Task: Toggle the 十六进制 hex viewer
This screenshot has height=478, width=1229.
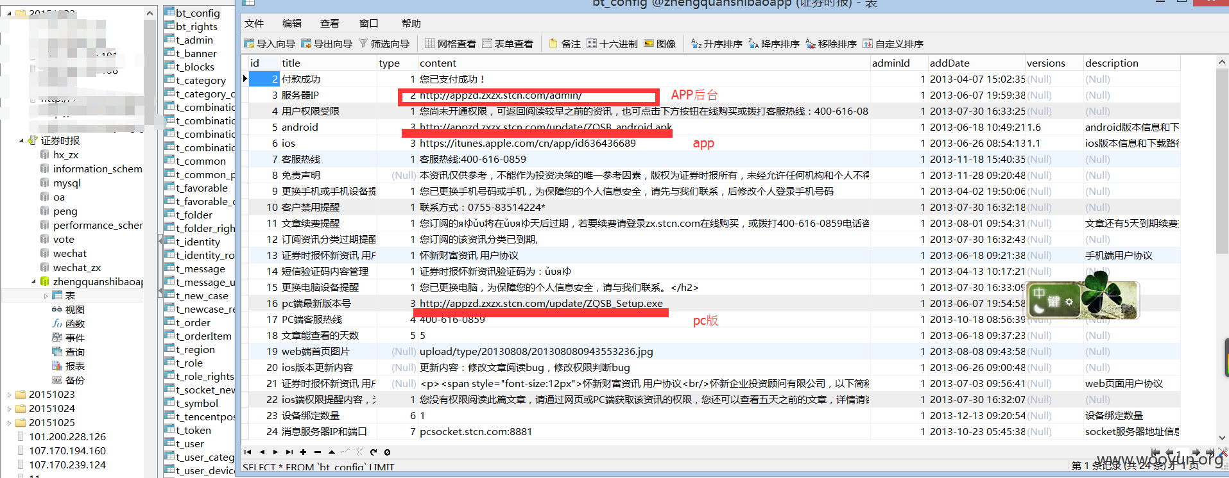Action: [x=612, y=44]
